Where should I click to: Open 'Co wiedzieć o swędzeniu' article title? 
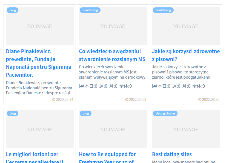pyautogui.click(x=112, y=55)
